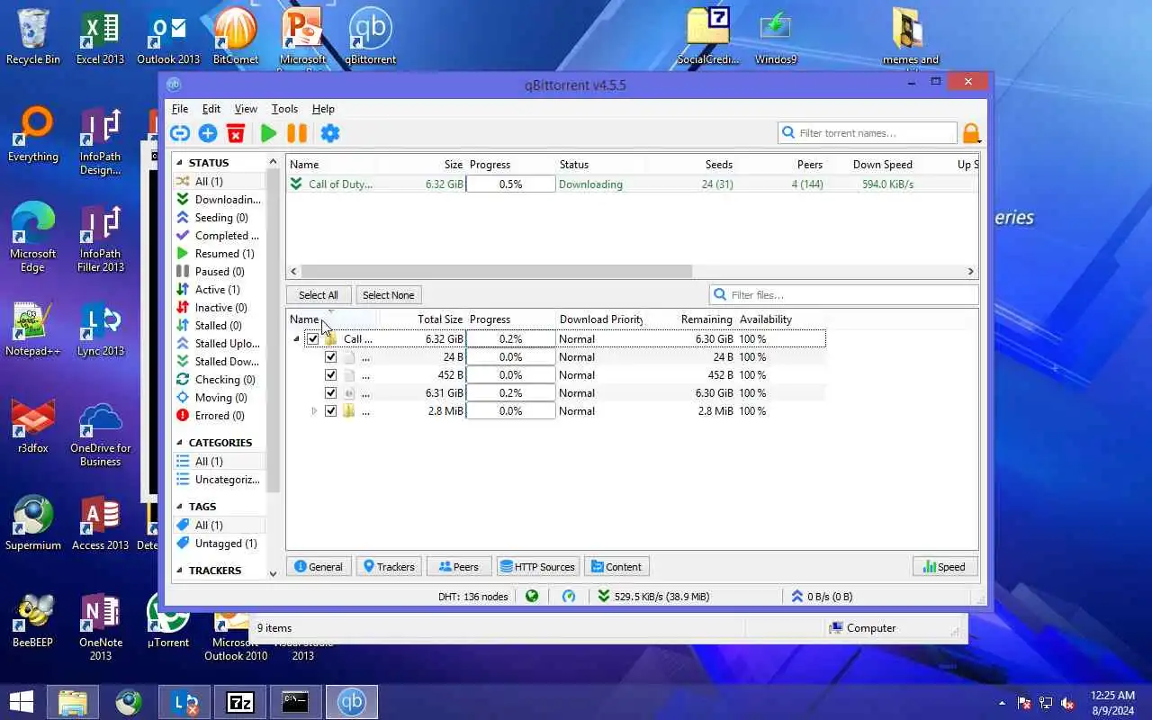
Task: Select the Active (1) status filter
Action: coord(220,290)
